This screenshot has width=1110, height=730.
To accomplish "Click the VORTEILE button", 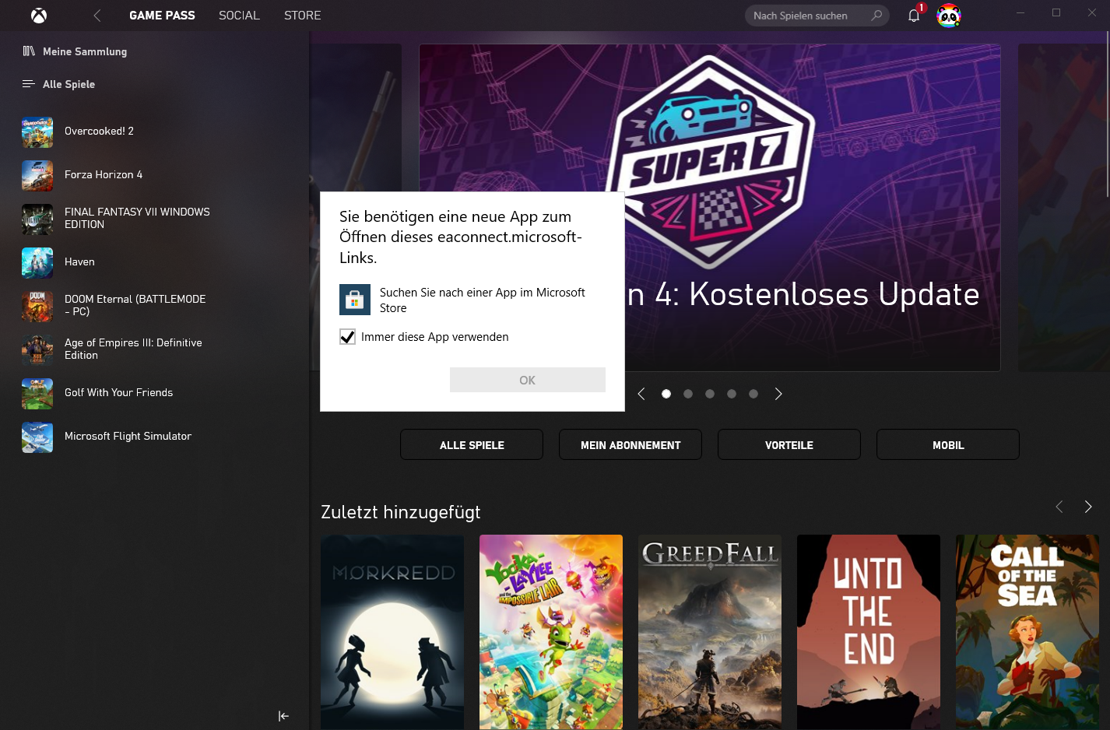I will coord(789,444).
